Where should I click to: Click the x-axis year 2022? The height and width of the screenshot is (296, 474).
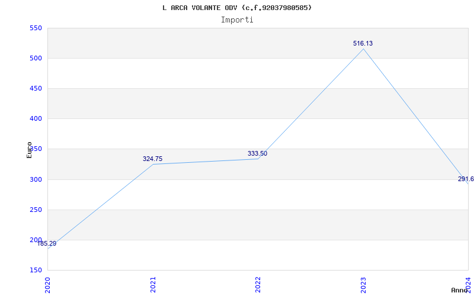click(258, 285)
